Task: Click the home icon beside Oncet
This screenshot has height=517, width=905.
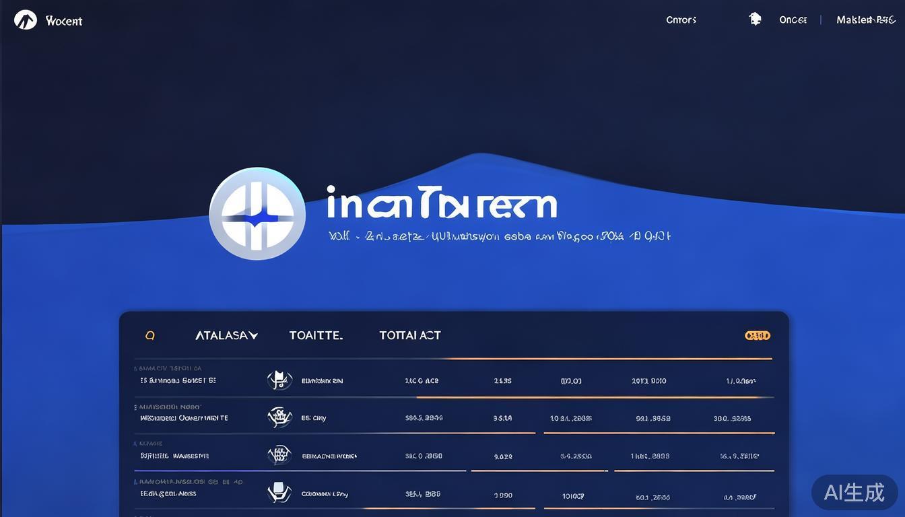Action: pos(755,20)
